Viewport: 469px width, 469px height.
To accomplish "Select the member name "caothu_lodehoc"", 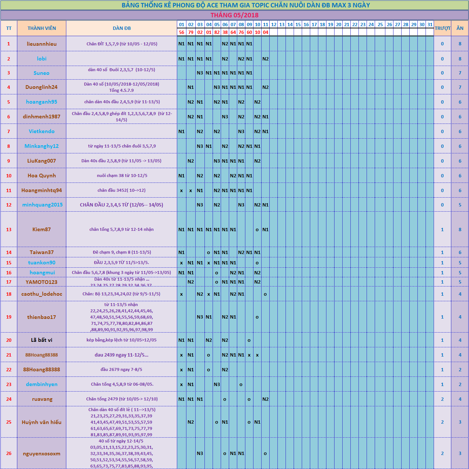I will pyautogui.click(x=42, y=294).
